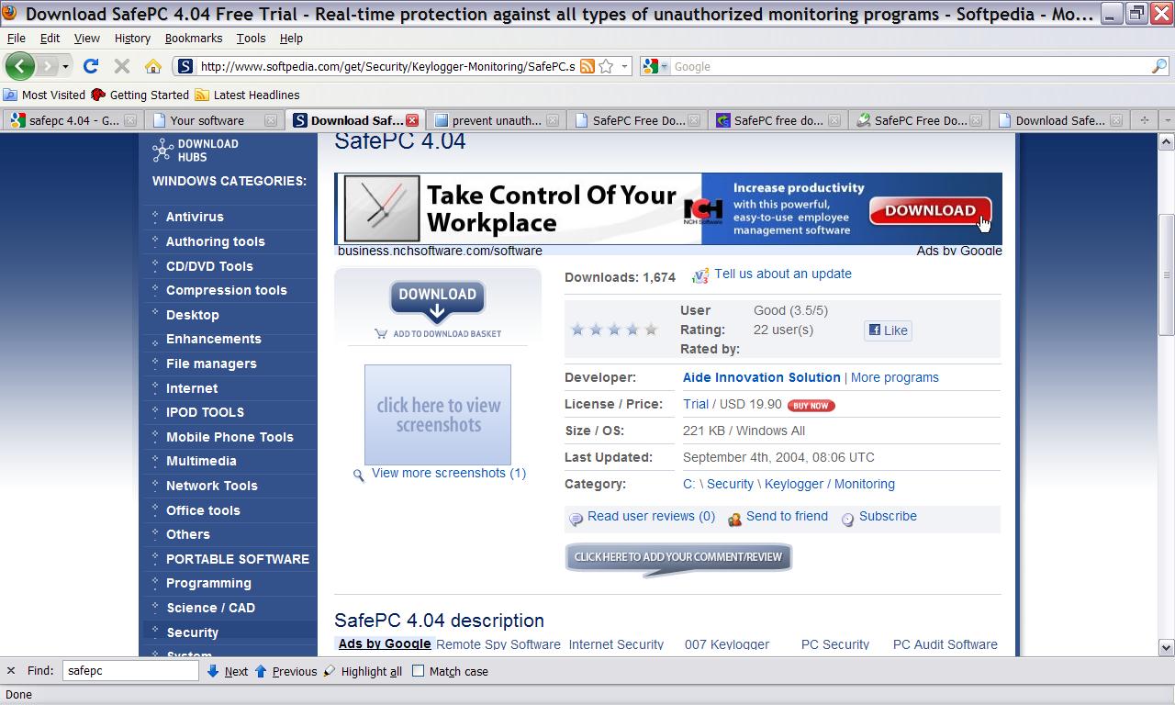Click the red BUY NOW badge
The height and width of the screenshot is (705, 1175).
click(x=811, y=405)
